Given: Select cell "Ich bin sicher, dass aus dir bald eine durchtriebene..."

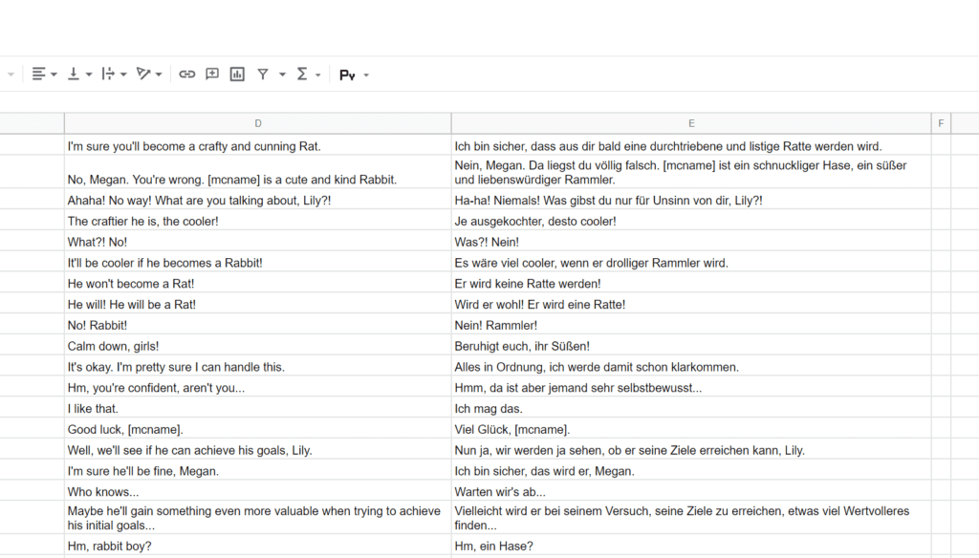Looking at the screenshot, I should [691, 145].
